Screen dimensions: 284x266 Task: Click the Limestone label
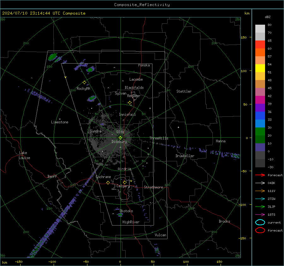(60, 122)
